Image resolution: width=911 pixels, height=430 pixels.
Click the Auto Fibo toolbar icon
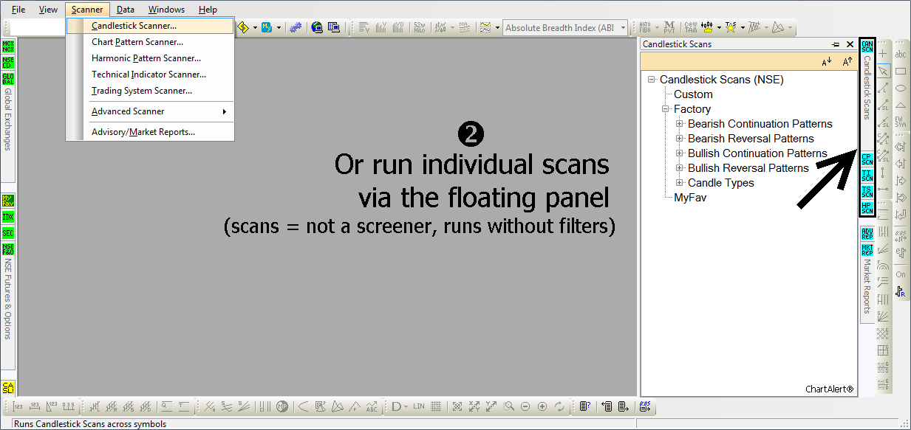644,27
